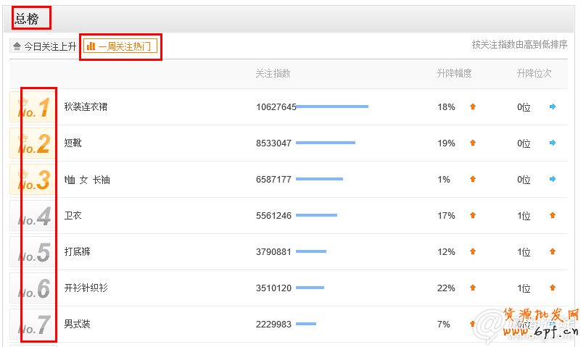Click the No.3 rank badge

click(34, 180)
